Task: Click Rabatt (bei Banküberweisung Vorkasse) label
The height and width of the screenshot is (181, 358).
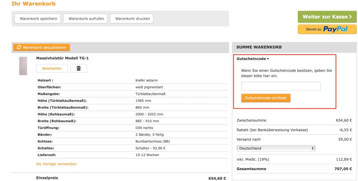Action: 272,130
